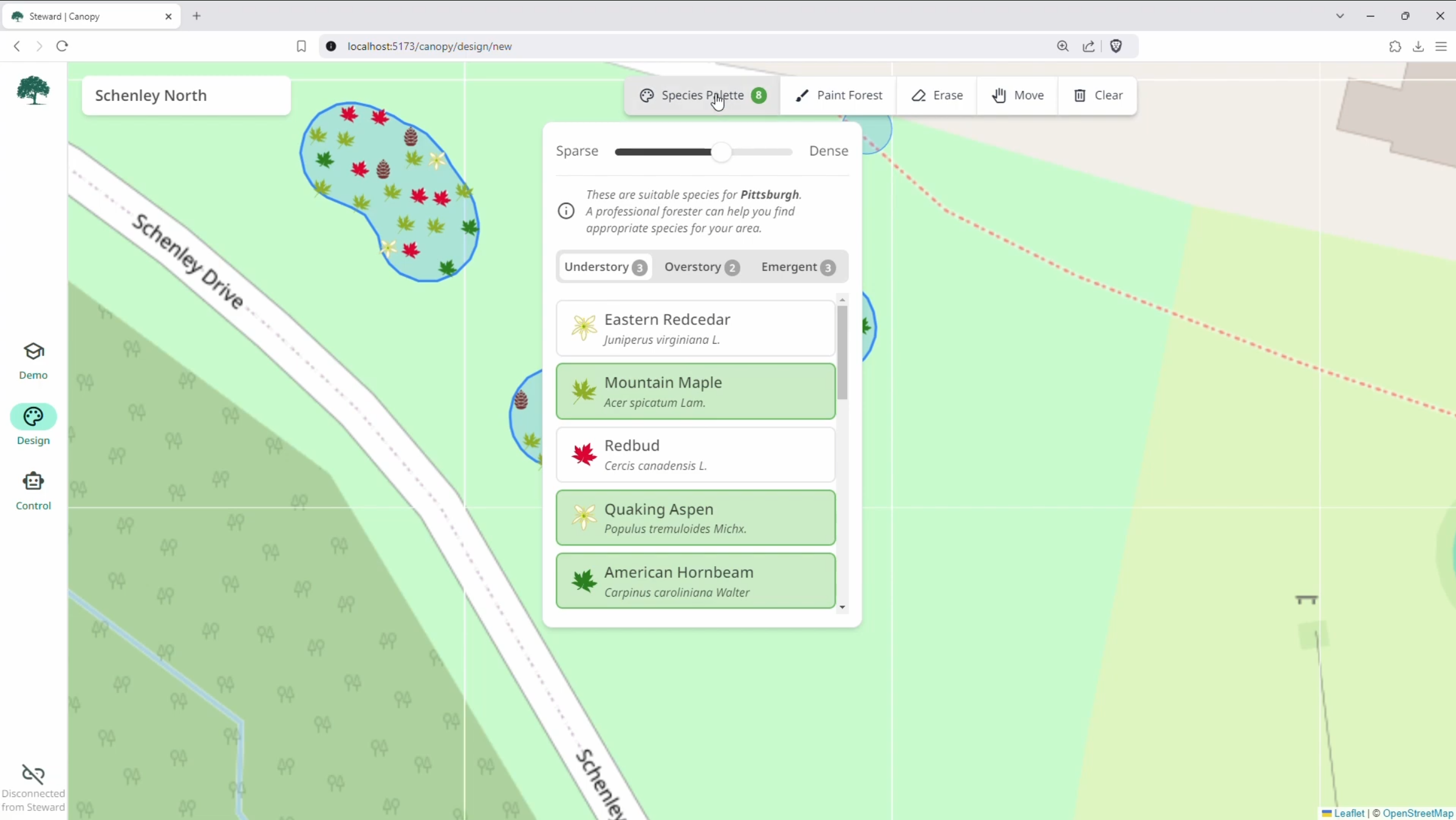This screenshot has height=820, width=1456.
Task: Select the Paint Forest tool
Action: coord(839,95)
